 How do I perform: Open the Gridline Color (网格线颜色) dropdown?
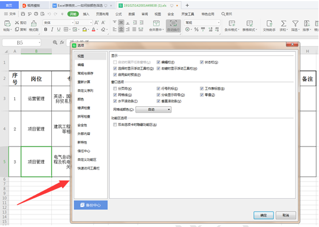tap(153, 110)
